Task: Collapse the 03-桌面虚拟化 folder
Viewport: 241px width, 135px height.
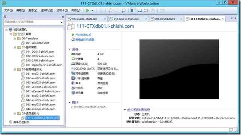Action: tap(15, 114)
